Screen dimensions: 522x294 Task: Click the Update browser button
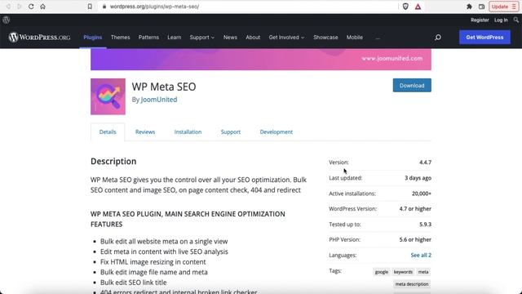[x=503, y=7]
